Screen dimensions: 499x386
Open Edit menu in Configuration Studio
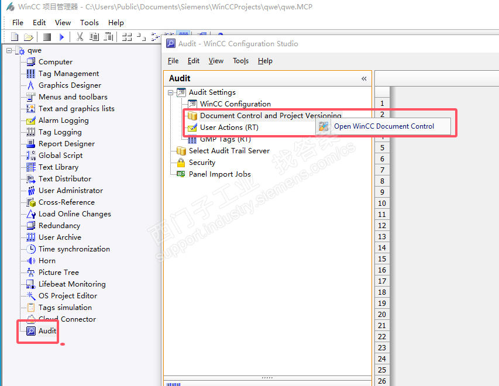[x=194, y=61]
